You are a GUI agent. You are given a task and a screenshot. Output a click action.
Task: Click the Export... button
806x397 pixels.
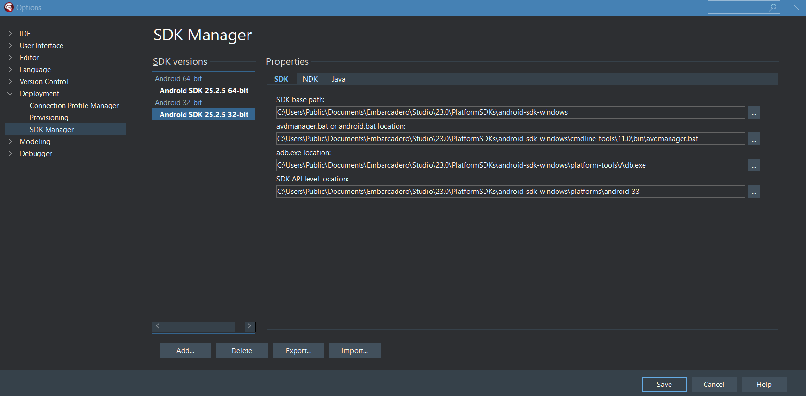pyautogui.click(x=298, y=351)
